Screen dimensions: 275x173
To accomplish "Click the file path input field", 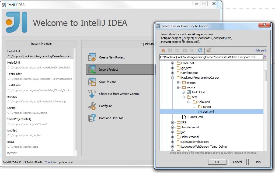I will [211, 57].
